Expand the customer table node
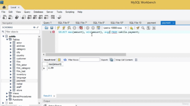This screenshot has height=106, width=190. tap(11, 59)
